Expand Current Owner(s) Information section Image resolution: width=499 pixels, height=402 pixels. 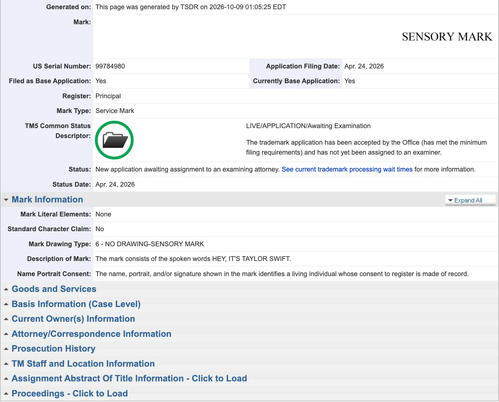pos(73,319)
